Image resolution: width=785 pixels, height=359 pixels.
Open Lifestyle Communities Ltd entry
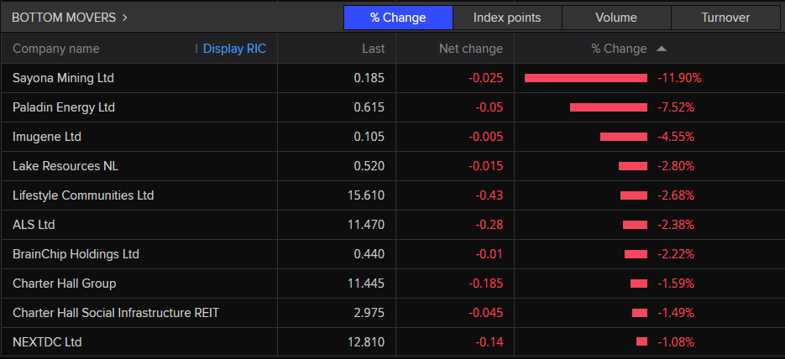[x=83, y=195]
